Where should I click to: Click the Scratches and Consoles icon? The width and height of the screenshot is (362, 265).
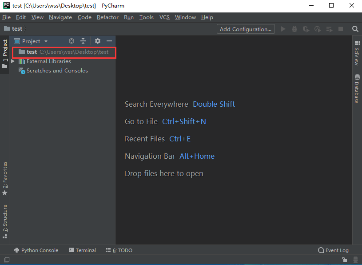[x=22, y=71]
